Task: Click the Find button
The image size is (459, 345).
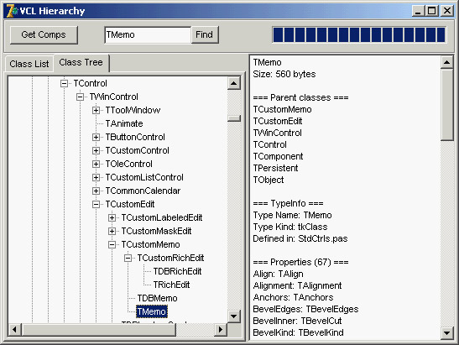Action: [x=205, y=35]
